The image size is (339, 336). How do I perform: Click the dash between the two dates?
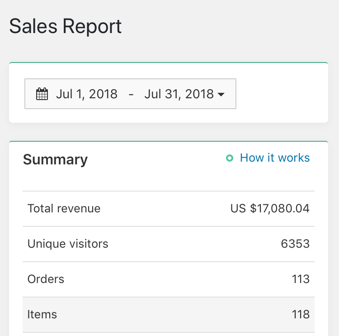(x=131, y=94)
